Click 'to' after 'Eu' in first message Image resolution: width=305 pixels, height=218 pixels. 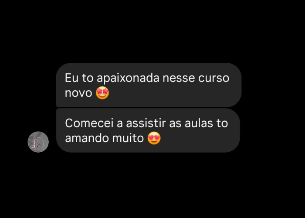[x=88, y=78]
